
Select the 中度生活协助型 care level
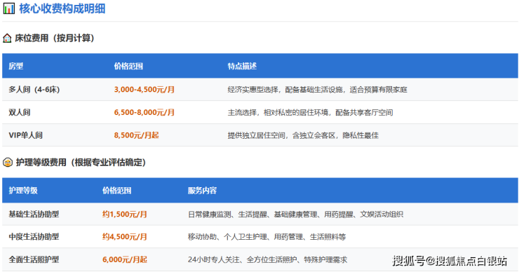tap(34, 237)
